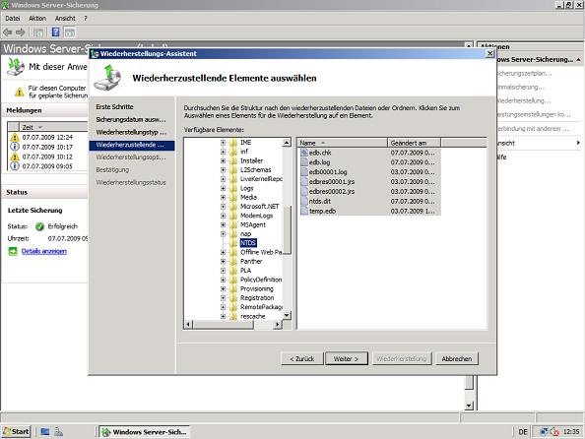Select the LiveKernelReports folder
Image resolution: width=585 pixels, height=439 pixels.
coord(261,179)
